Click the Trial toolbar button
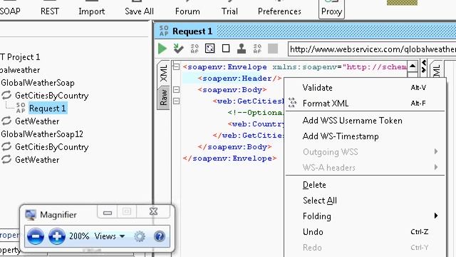Image resolution: width=456 pixels, height=257 pixels. tap(229, 11)
